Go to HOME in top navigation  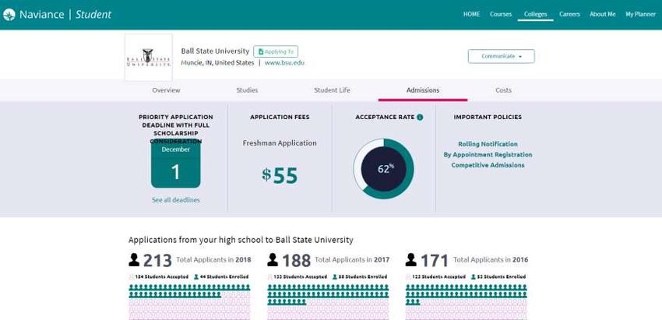472,14
